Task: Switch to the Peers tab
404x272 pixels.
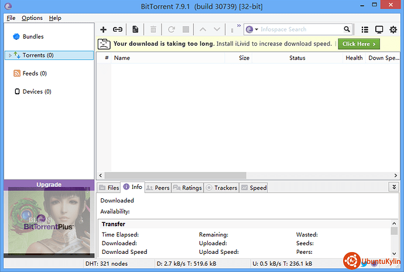Action: pyautogui.click(x=158, y=188)
